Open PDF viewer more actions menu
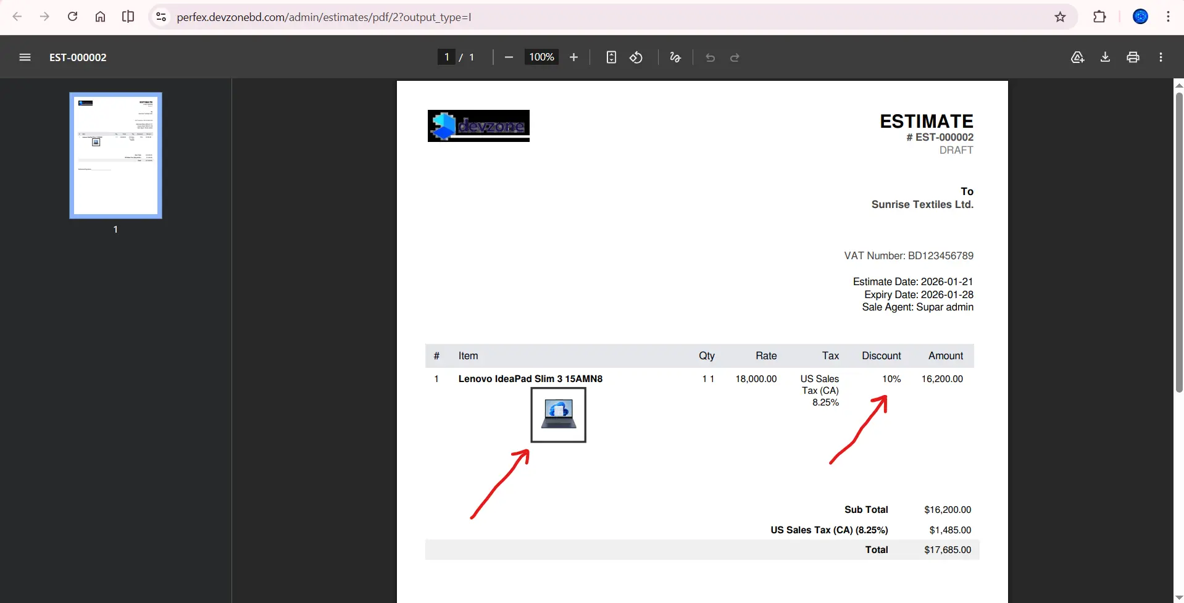This screenshot has width=1184, height=603. (x=1161, y=57)
